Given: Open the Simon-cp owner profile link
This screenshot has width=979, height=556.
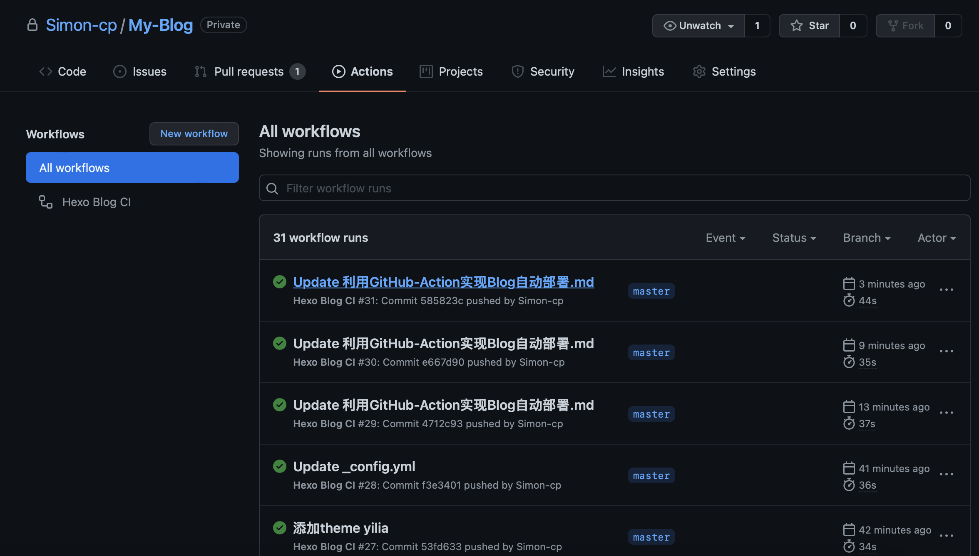Looking at the screenshot, I should point(81,25).
